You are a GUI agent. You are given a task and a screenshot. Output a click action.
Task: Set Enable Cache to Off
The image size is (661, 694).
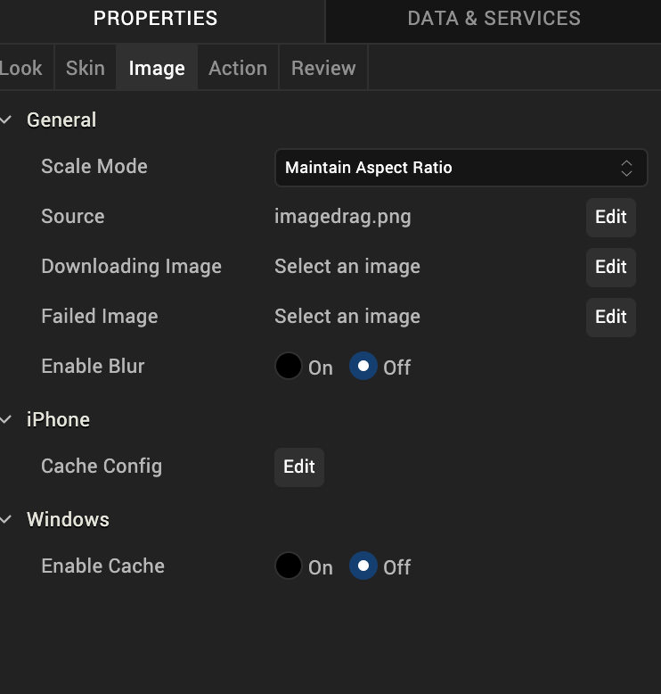(363, 566)
